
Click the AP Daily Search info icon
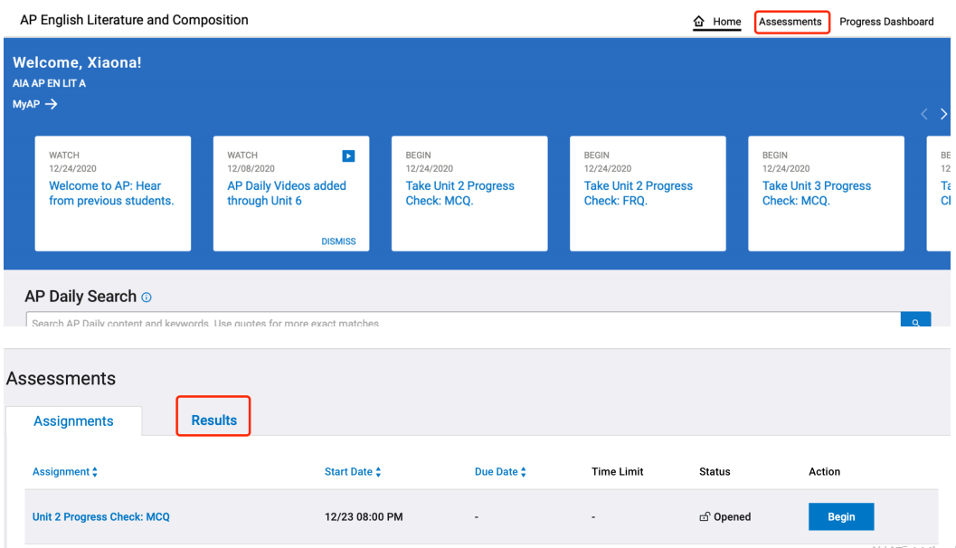(147, 298)
